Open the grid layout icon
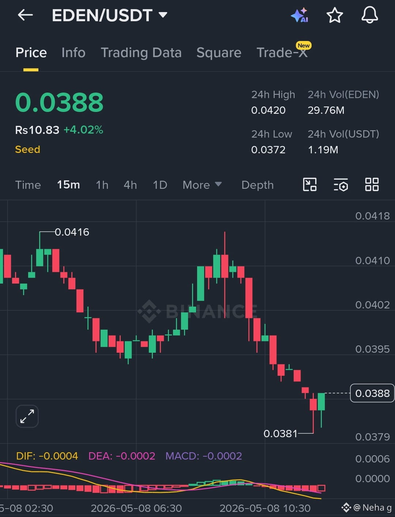The width and height of the screenshot is (395, 517). 372,184
